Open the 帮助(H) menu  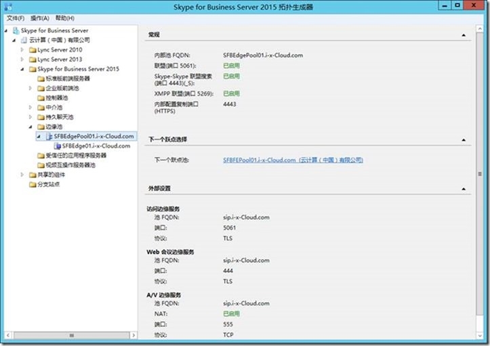click(x=64, y=18)
